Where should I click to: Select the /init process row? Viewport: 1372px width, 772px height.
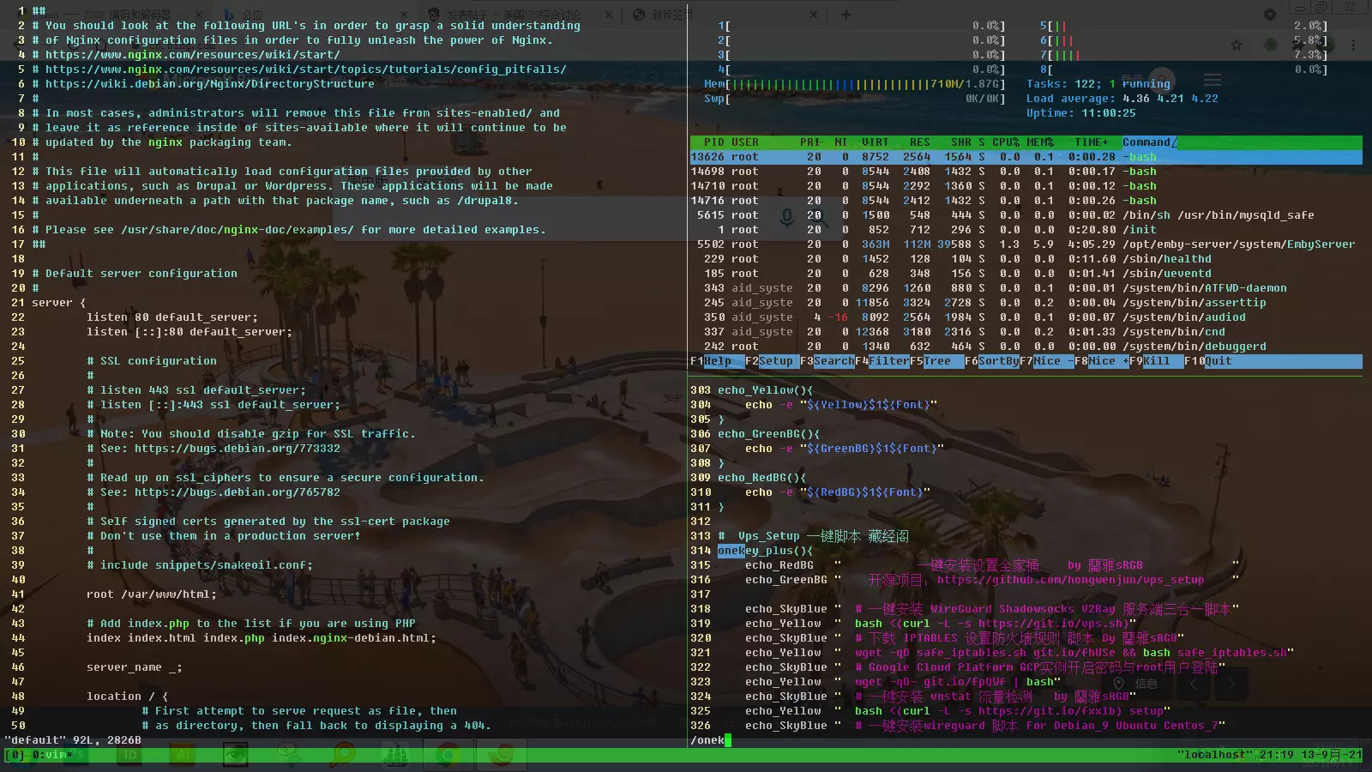click(1026, 230)
